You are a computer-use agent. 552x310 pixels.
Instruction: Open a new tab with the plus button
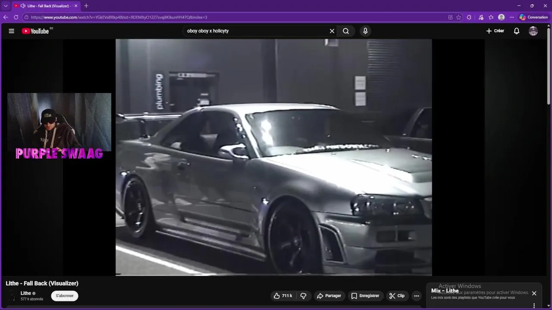(86, 6)
